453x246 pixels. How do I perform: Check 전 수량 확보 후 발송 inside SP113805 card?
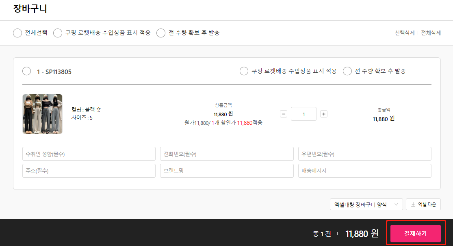[x=347, y=71]
